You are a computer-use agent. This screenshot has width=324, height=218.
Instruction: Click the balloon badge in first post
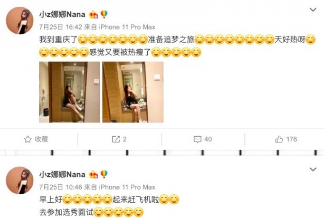pyautogui.click(x=104, y=14)
